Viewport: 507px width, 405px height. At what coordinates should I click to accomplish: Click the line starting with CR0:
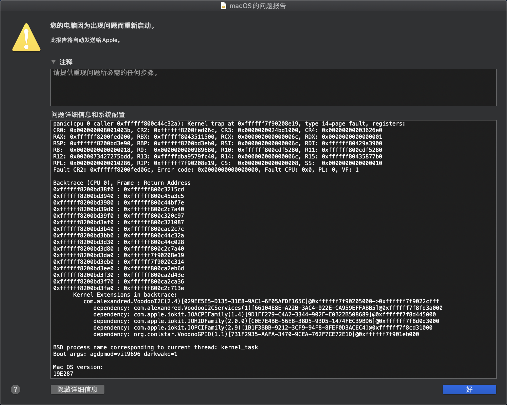pyautogui.click(x=218, y=130)
